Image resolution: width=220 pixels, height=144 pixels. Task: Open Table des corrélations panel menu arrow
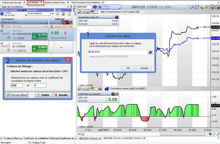(x=68, y=7)
